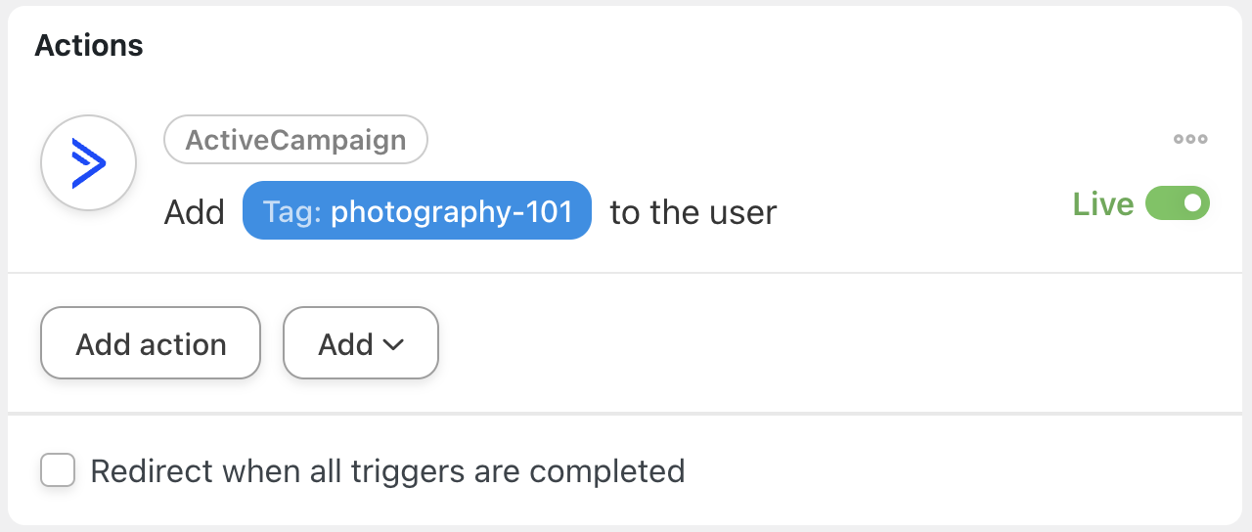The width and height of the screenshot is (1252, 532).
Task: Click the 'Add' word before the tag
Action: 195,211
